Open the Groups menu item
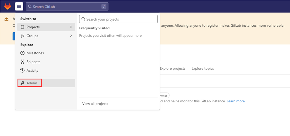The height and width of the screenshot is (136, 290). 46,36
